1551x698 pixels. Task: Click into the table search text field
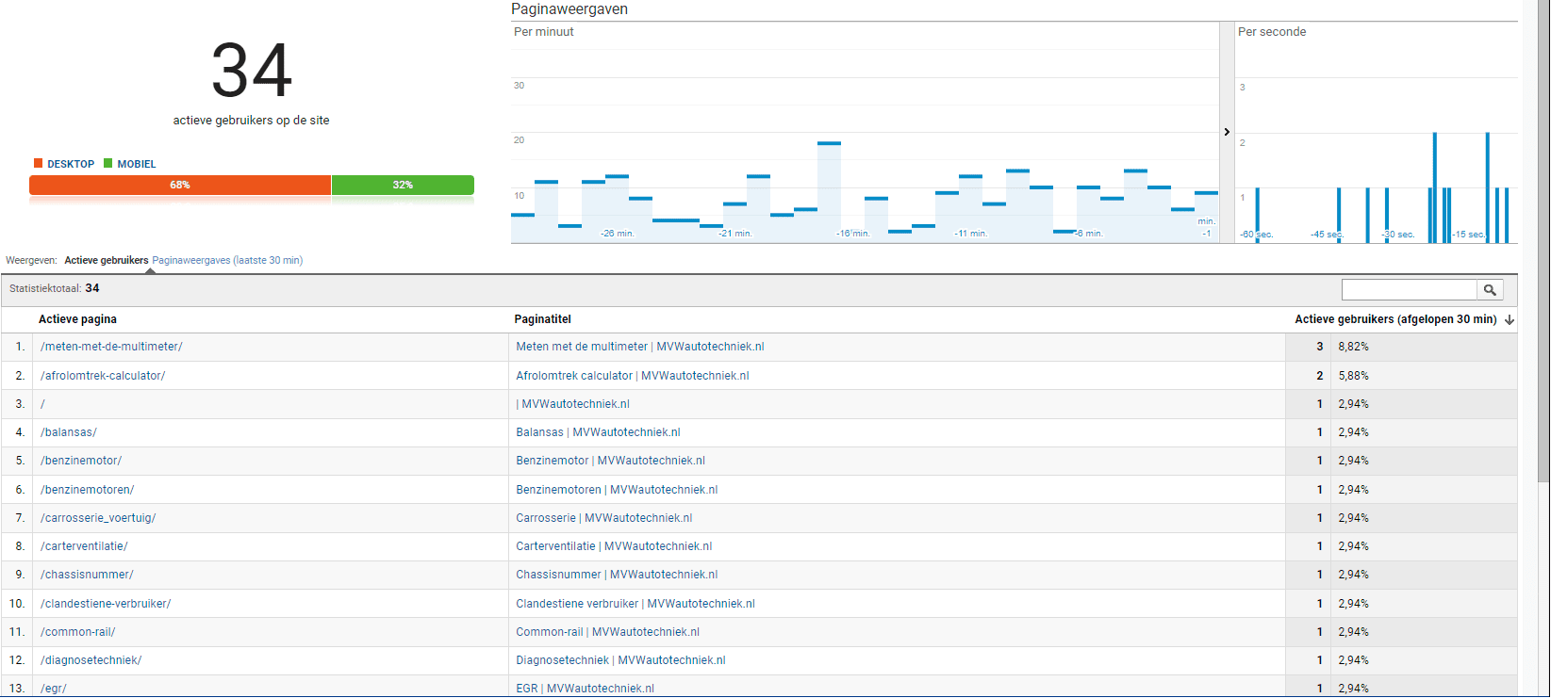click(x=1409, y=290)
